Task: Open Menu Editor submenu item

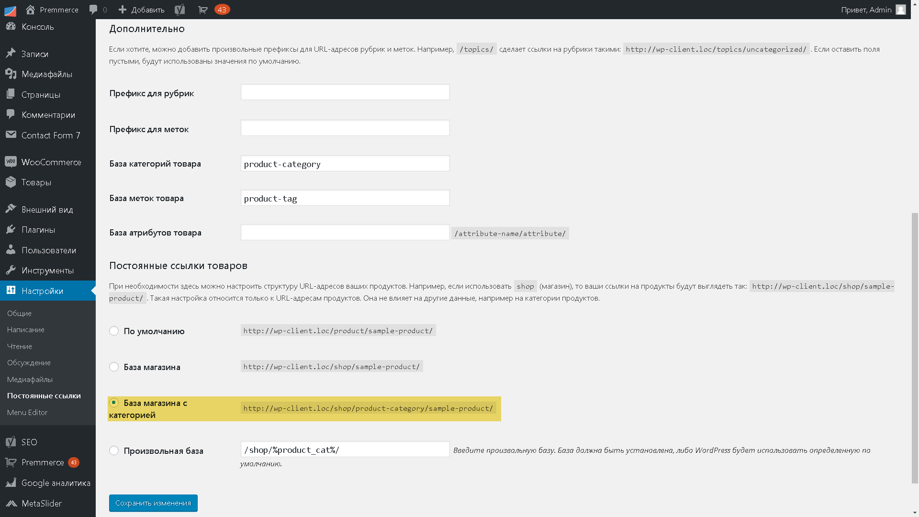Action: (x=27, y=412)
